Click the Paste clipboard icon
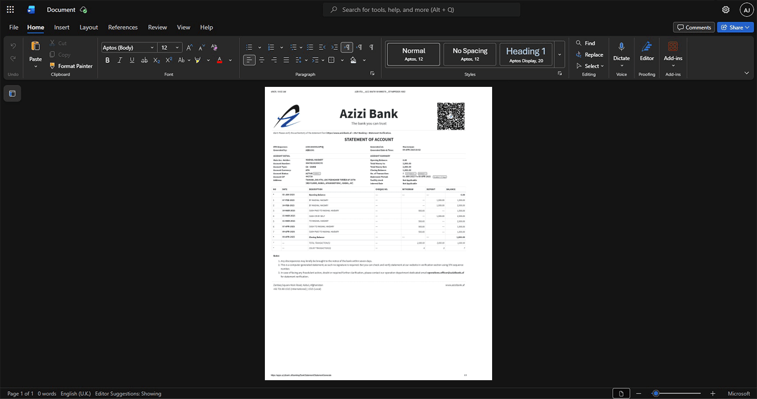 (35, 47)
